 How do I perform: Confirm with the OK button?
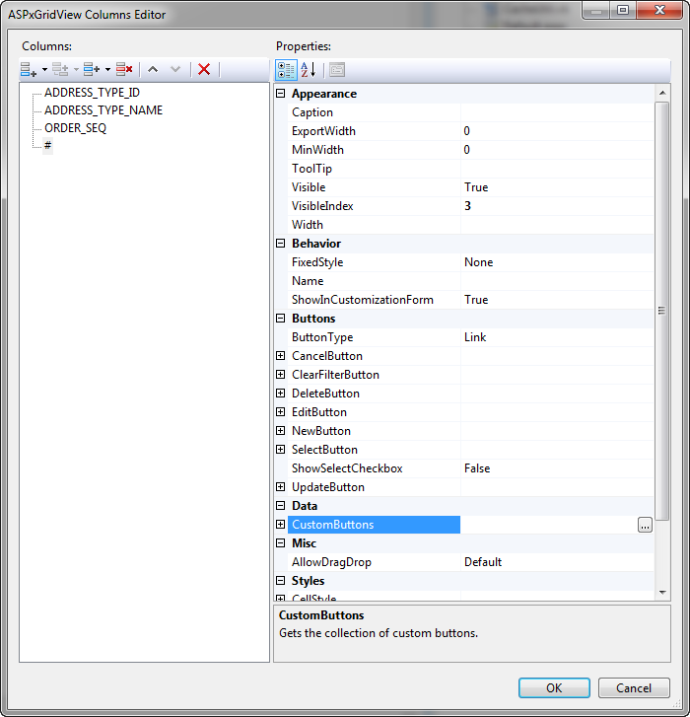pos(554,688)
